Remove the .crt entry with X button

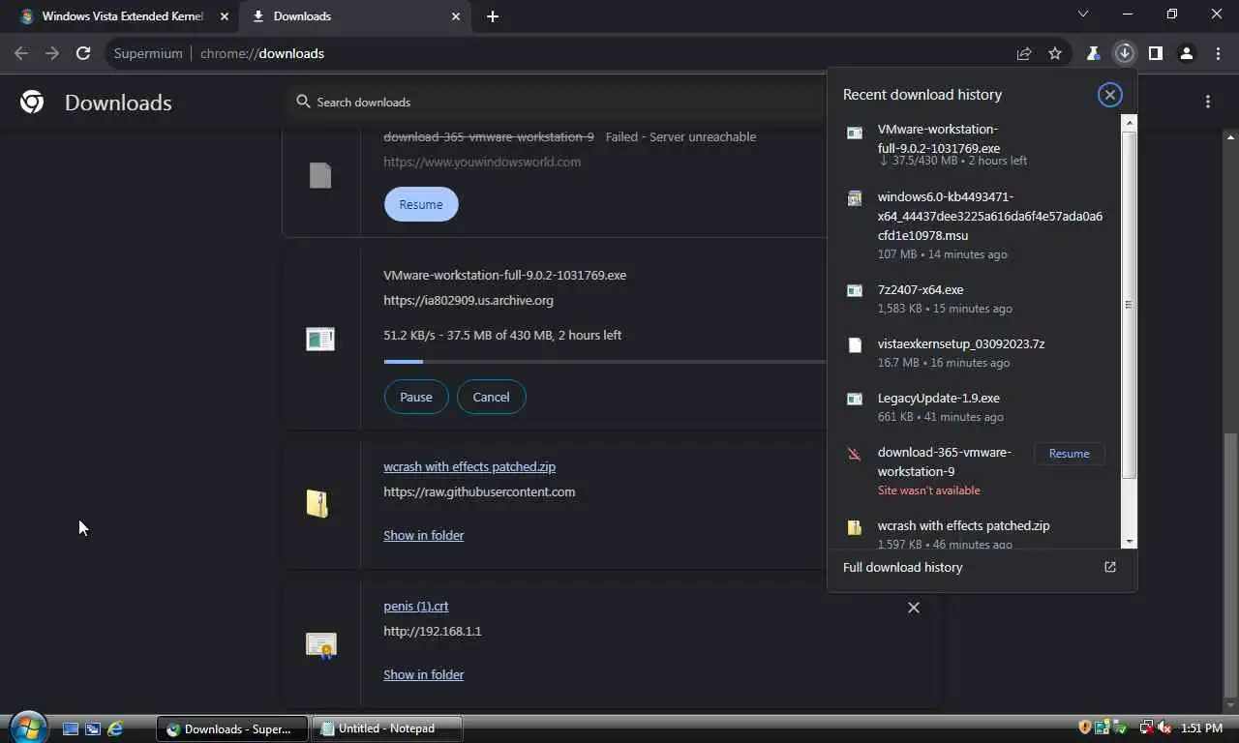(913, 608)
